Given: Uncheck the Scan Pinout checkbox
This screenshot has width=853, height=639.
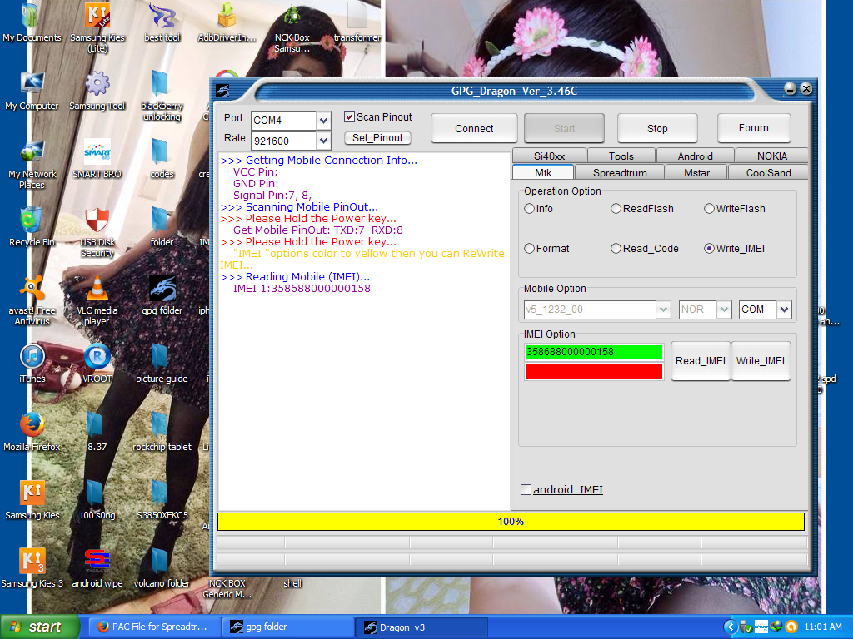Looking at the screenshot, I should (350, 117).
